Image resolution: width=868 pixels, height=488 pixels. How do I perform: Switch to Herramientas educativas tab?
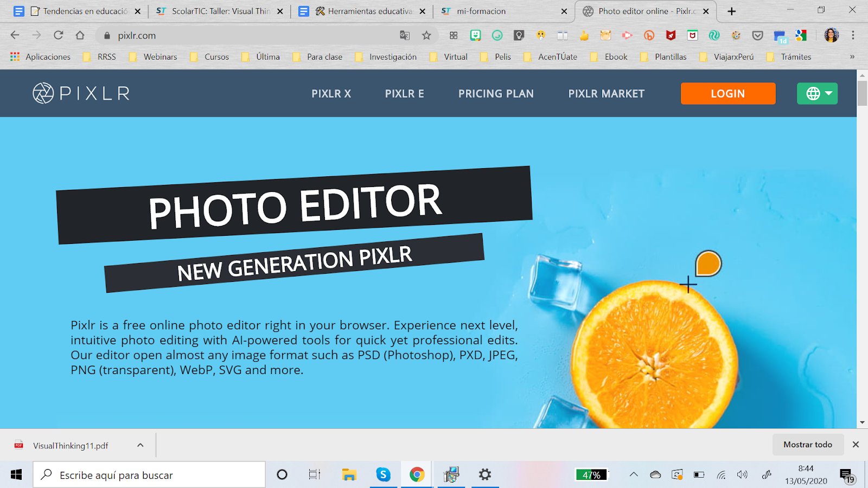coord(362,11)
